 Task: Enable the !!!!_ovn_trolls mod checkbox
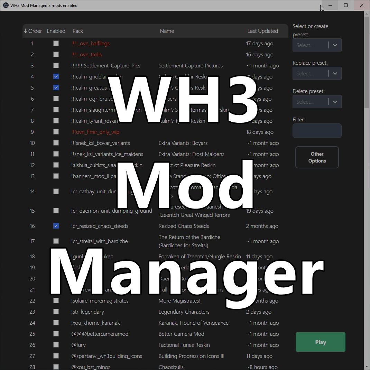tap(56, 54)
